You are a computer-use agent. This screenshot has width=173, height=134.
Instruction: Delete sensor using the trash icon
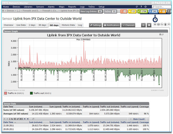pos(165,24)
